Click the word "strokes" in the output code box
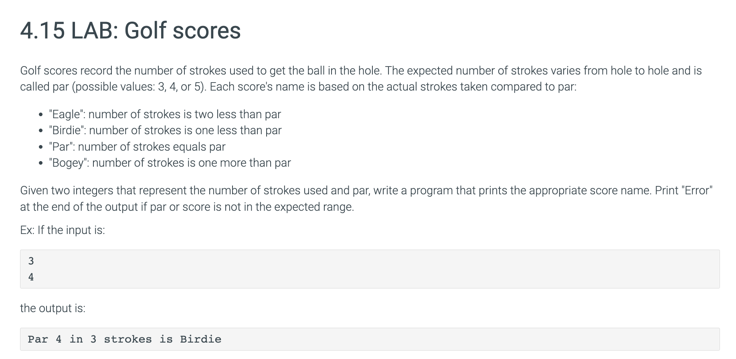 coord(128,339)
